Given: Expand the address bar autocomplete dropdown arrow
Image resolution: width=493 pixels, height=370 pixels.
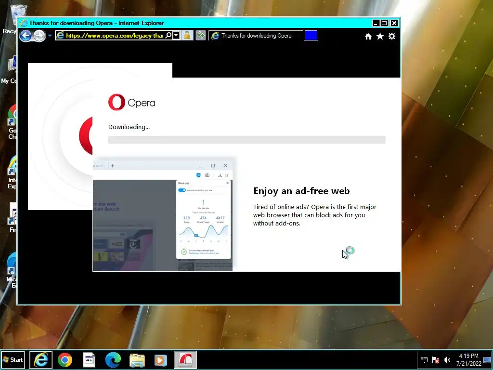Looking at the screenshot, I should coord(176,36).
